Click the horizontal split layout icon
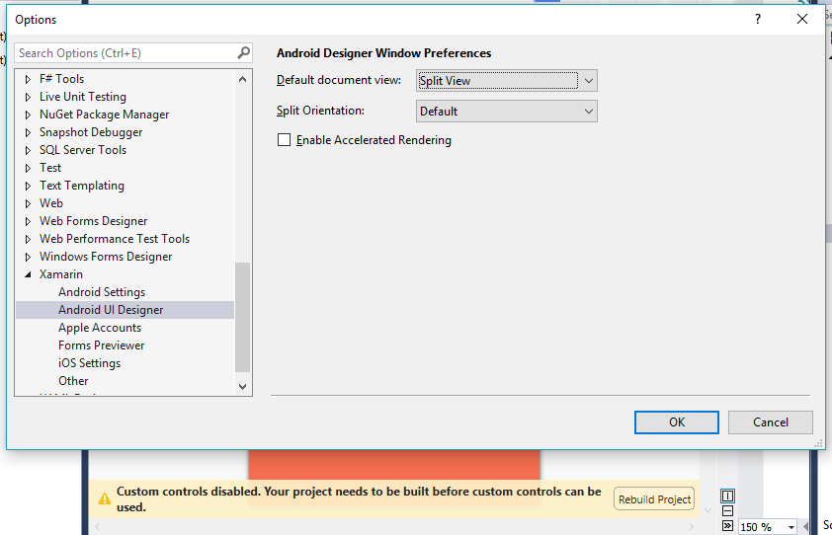832x535 pixels. tap(727, 511)
